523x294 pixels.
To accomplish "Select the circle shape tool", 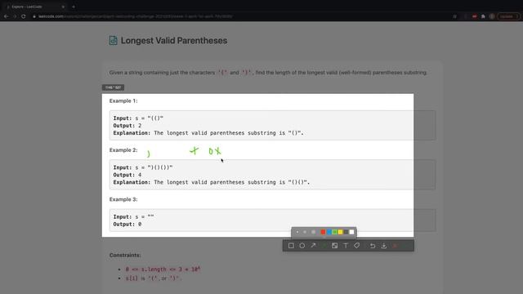I will (x=302, y=246).
